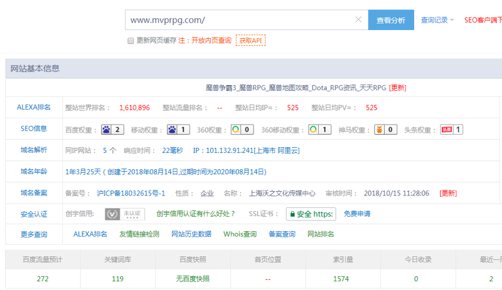Click the 360移动权重 badge showing 1
The width and height of the screenshot is (502, 290).
(x=320, y=130)
